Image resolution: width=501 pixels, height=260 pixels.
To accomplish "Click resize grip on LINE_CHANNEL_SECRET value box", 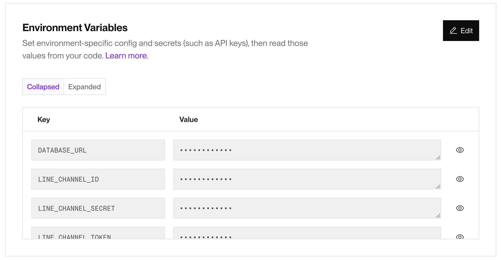I will point(438,216).
